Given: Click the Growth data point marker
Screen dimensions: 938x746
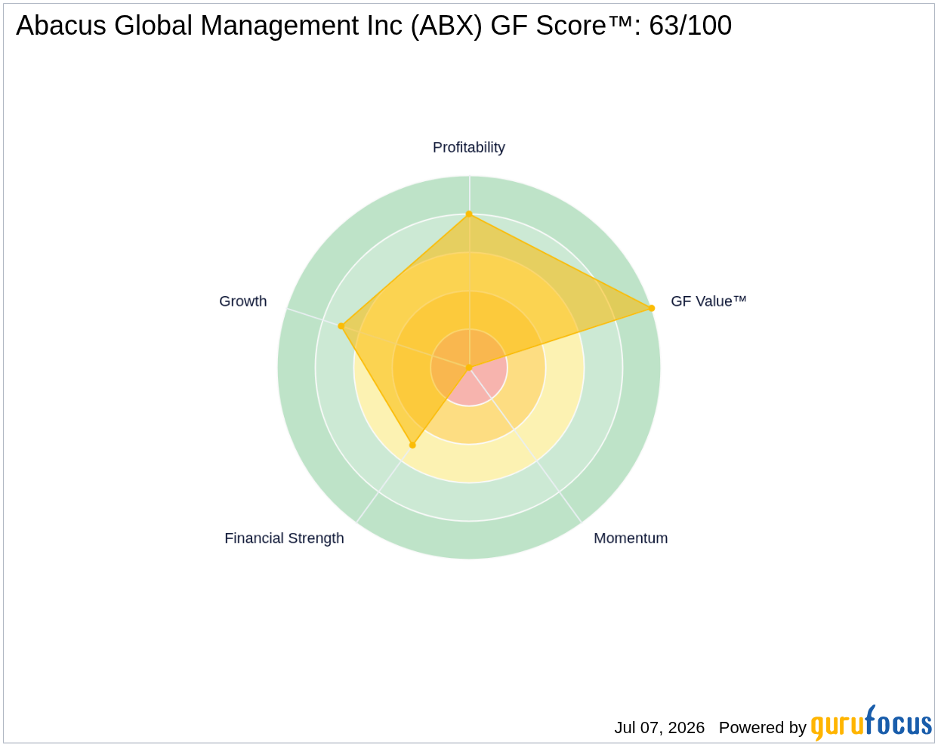Looking at the screenshot, I should point(341,326).
